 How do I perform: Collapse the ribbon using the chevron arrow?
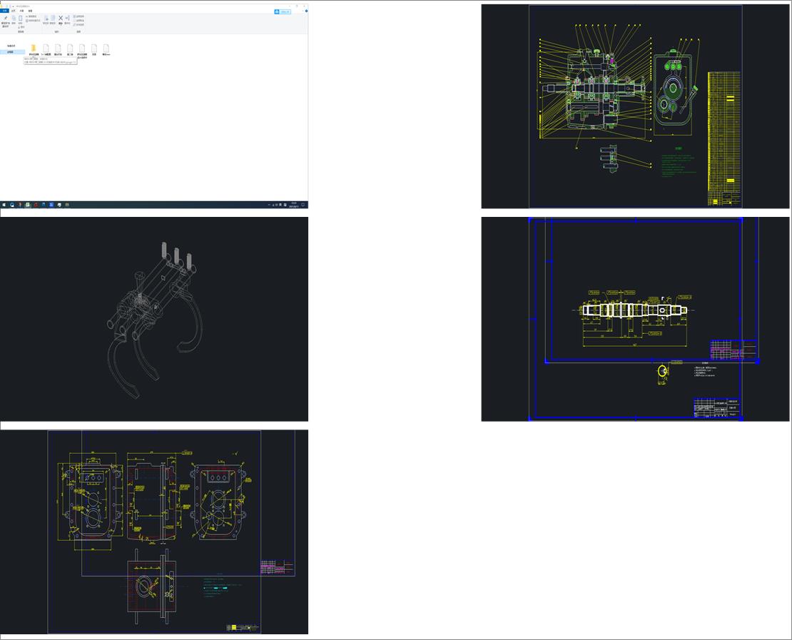point(301,11)
